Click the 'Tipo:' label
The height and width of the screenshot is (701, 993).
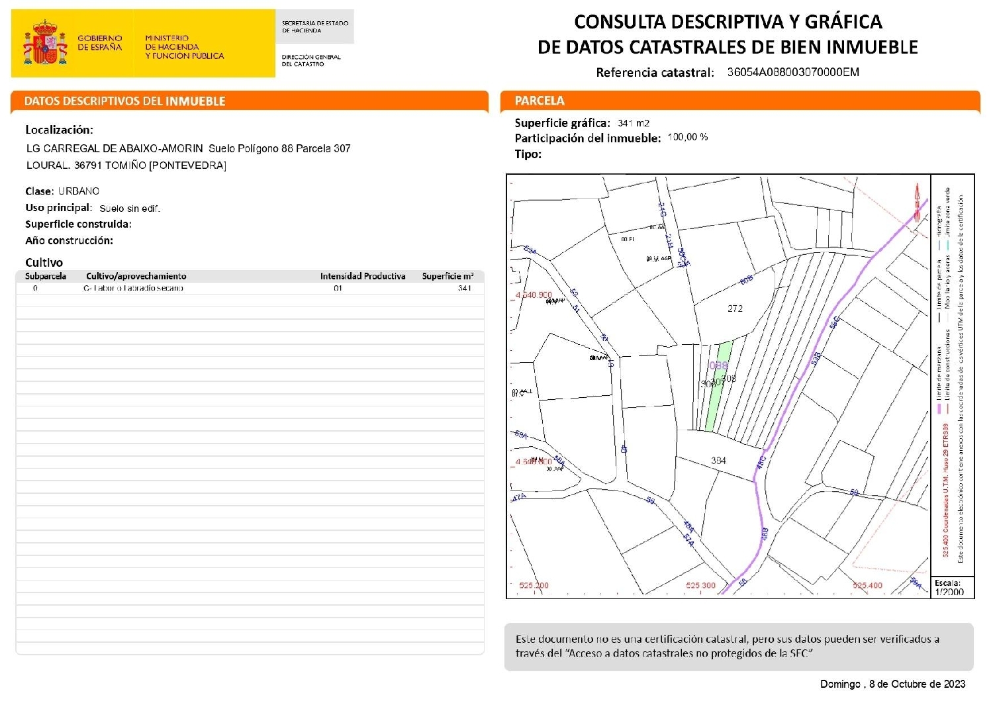[528, 154]
